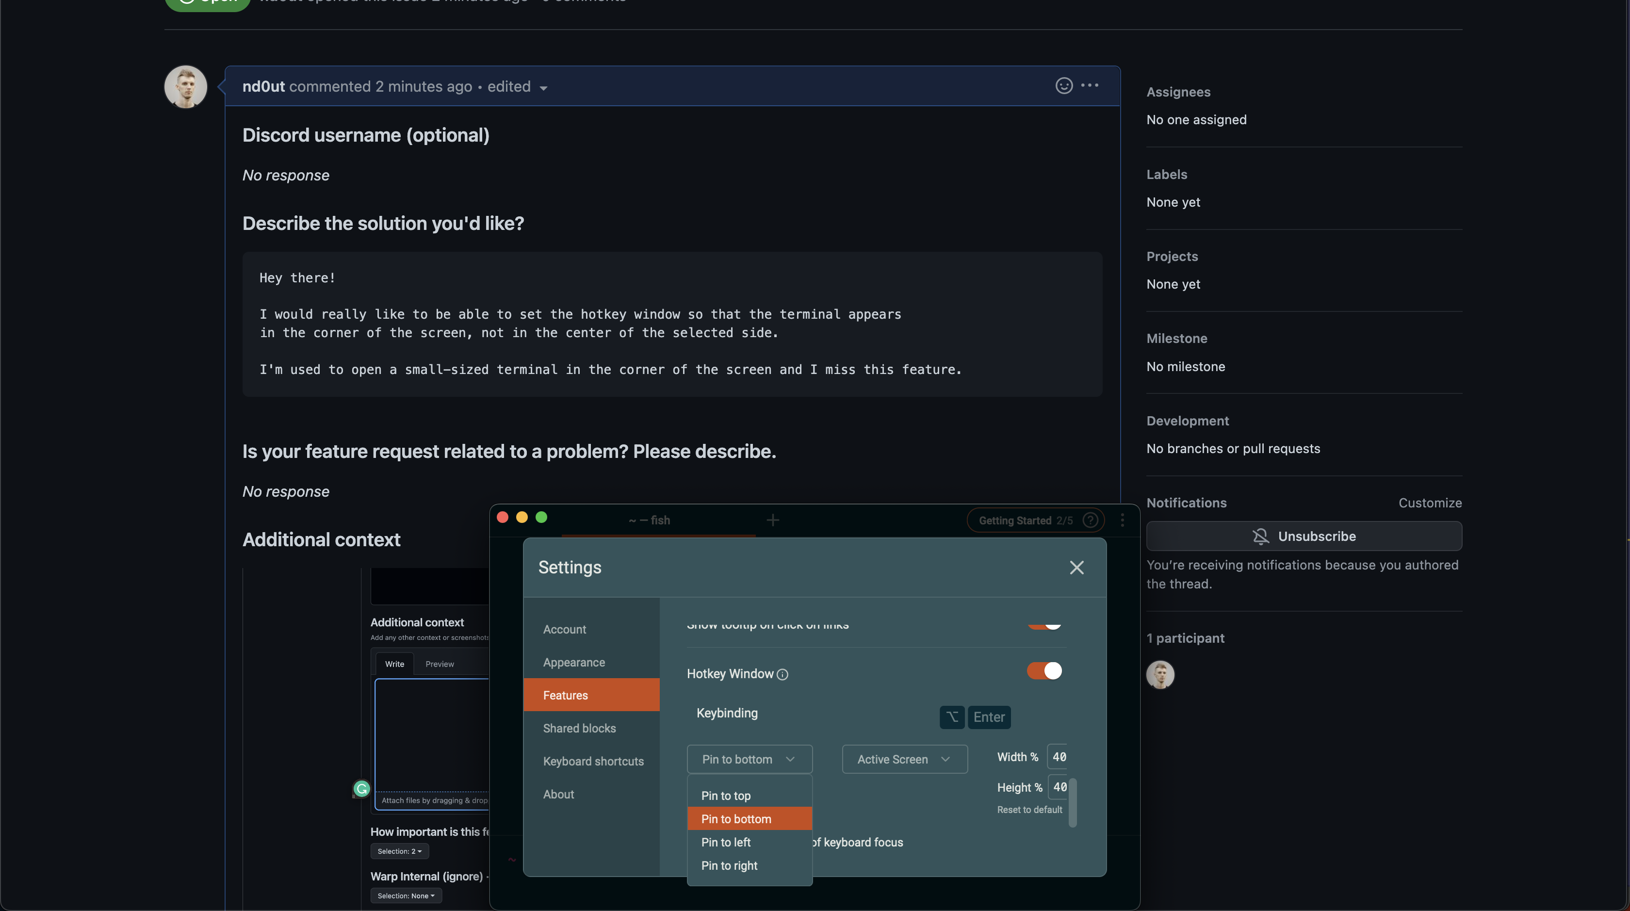Click the Hotkey Window info icon
The height and width of the screenshot is (911, 1630).
(x=782, y=674)
